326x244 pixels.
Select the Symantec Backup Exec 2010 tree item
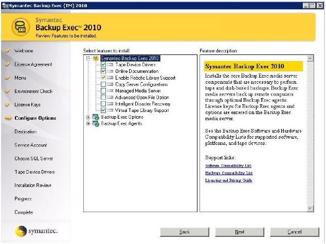point(130,59)
